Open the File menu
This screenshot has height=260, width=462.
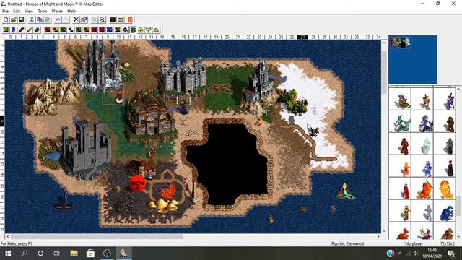pos(5,11)
